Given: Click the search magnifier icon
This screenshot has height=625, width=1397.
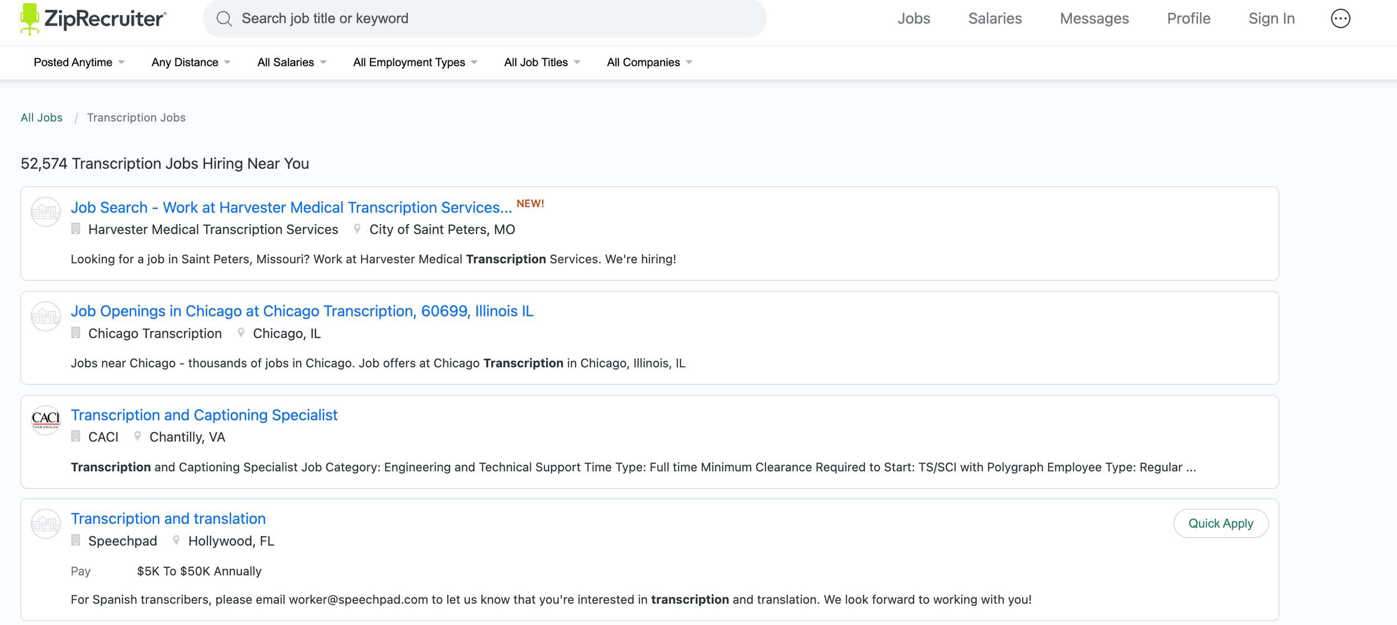Looking at the screenshot, I should tap(224, 19).
